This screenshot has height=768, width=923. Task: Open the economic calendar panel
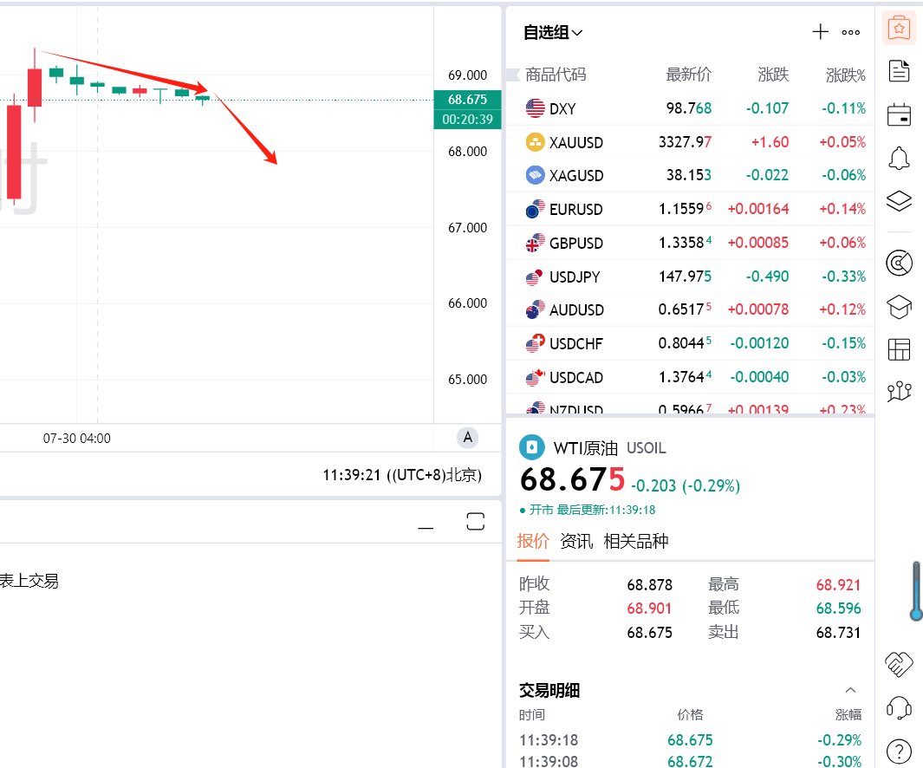(x=899, y=114)
